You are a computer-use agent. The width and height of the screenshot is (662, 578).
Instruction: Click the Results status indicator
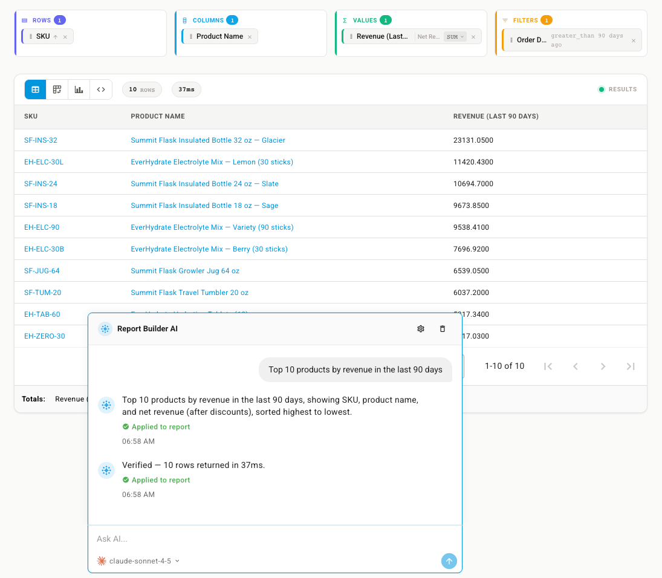pyautogui.click(x=617, y=89)
